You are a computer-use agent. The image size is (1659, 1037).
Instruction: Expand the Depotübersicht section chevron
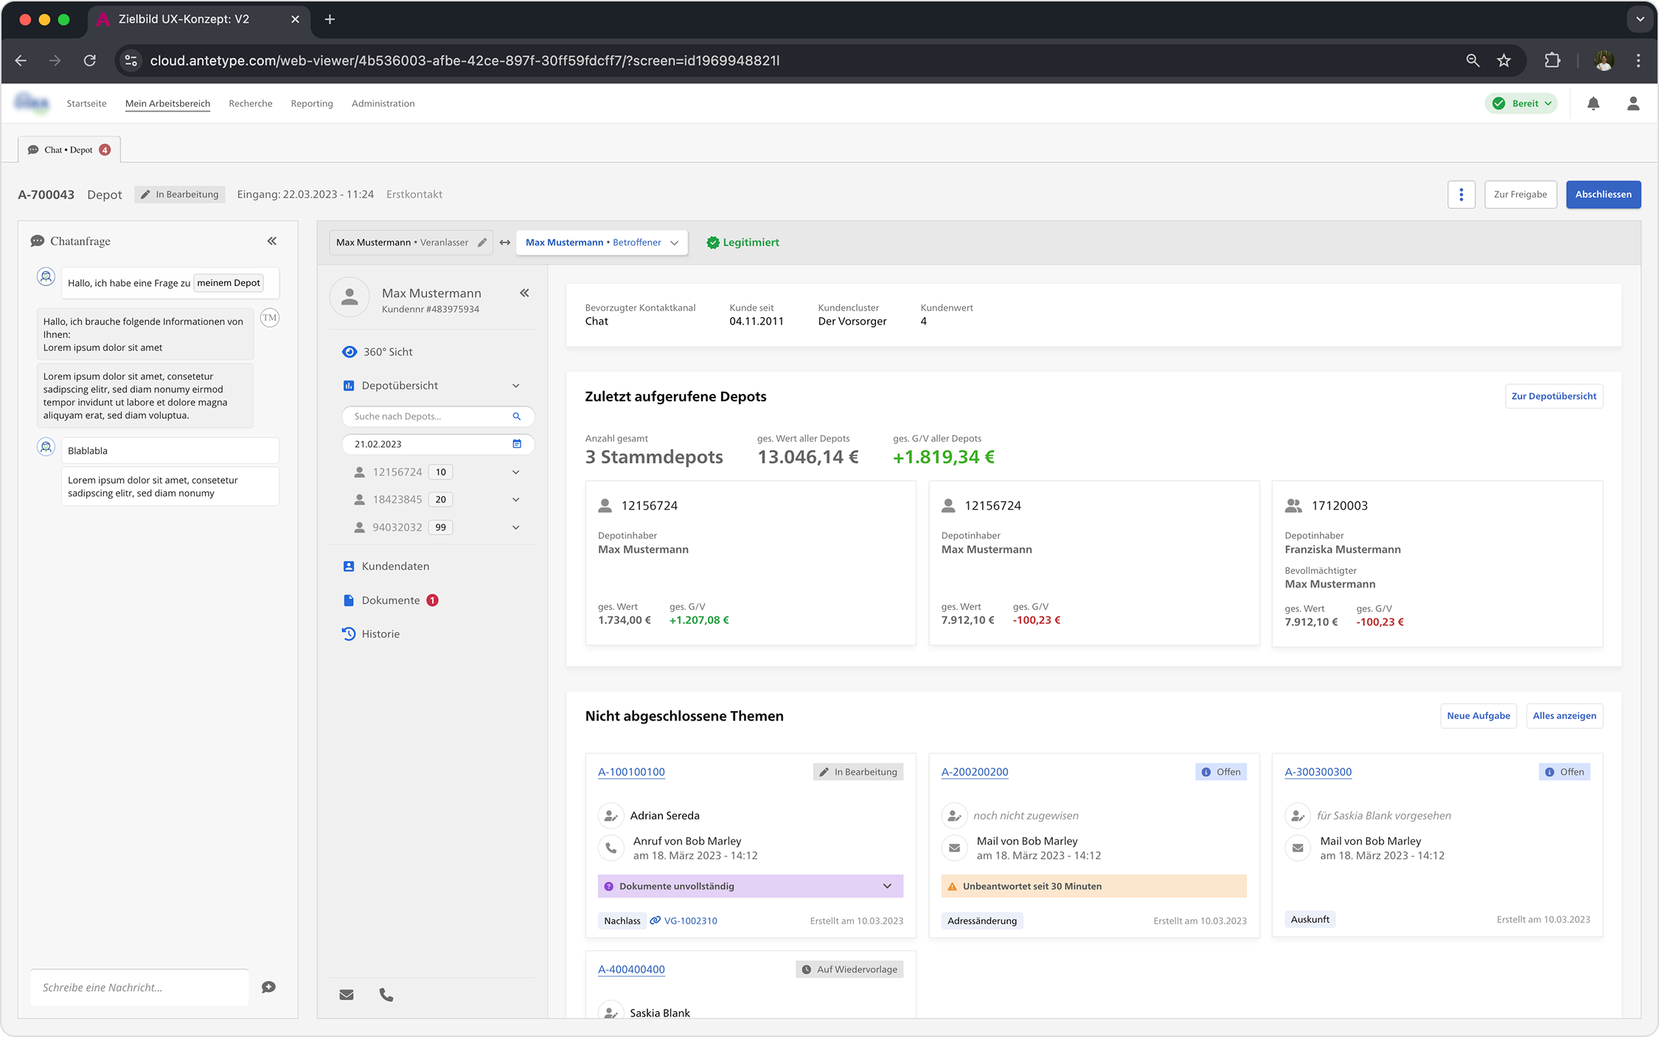tap(515, 386)
